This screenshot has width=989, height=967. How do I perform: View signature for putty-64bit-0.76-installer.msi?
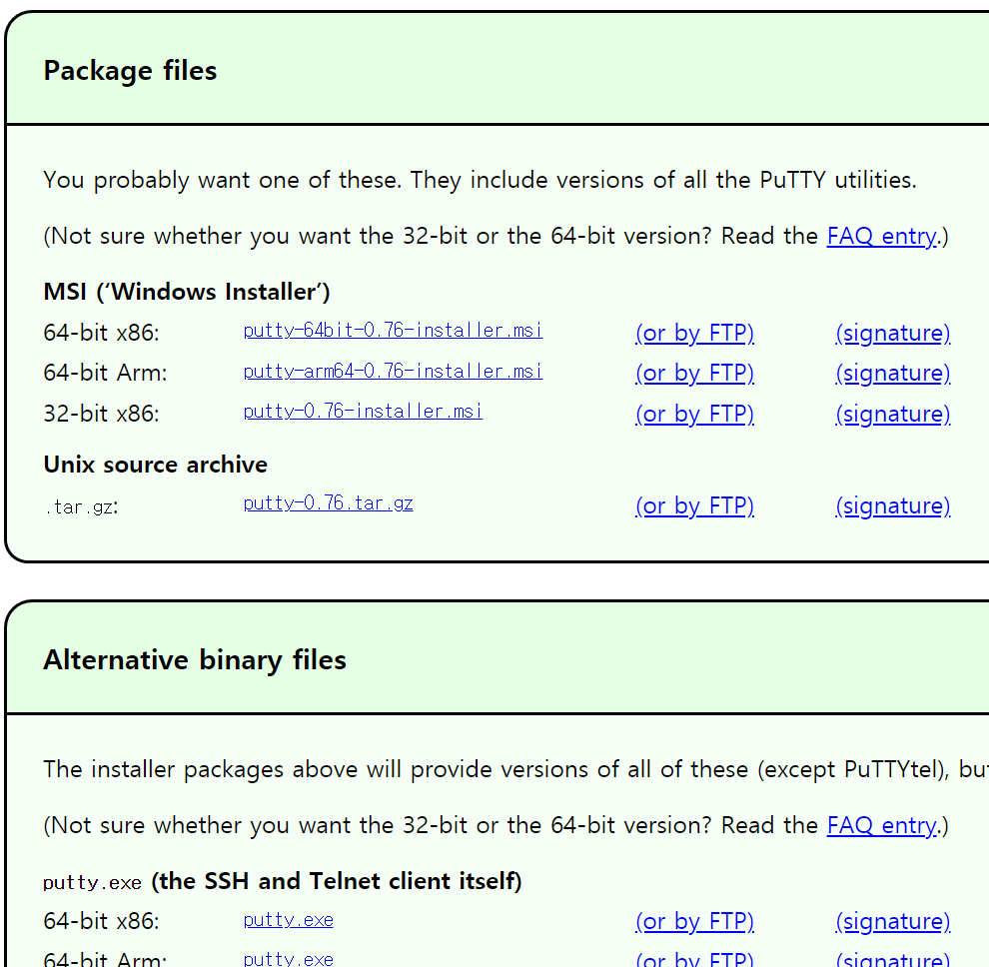(892, 333)
